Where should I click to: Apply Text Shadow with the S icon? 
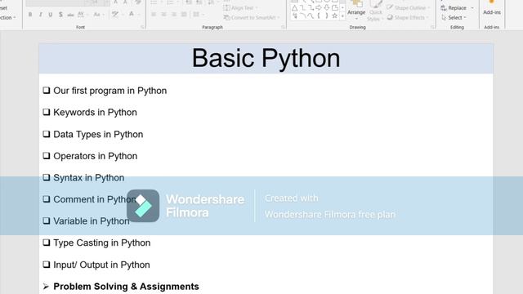click(60, 15)
